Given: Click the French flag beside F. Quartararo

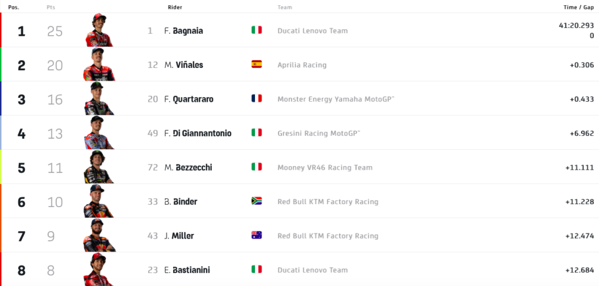Looking at the screenshot, I should (x=256, y=99).
